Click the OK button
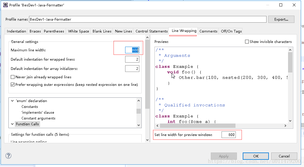Viewport: 304px width, 167px height. tap(256, 156)
